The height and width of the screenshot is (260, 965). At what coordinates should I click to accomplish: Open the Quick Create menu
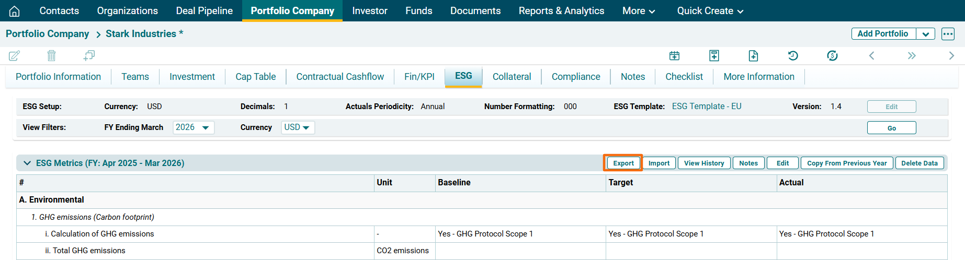pyautogui.click(x=710, y=11)
